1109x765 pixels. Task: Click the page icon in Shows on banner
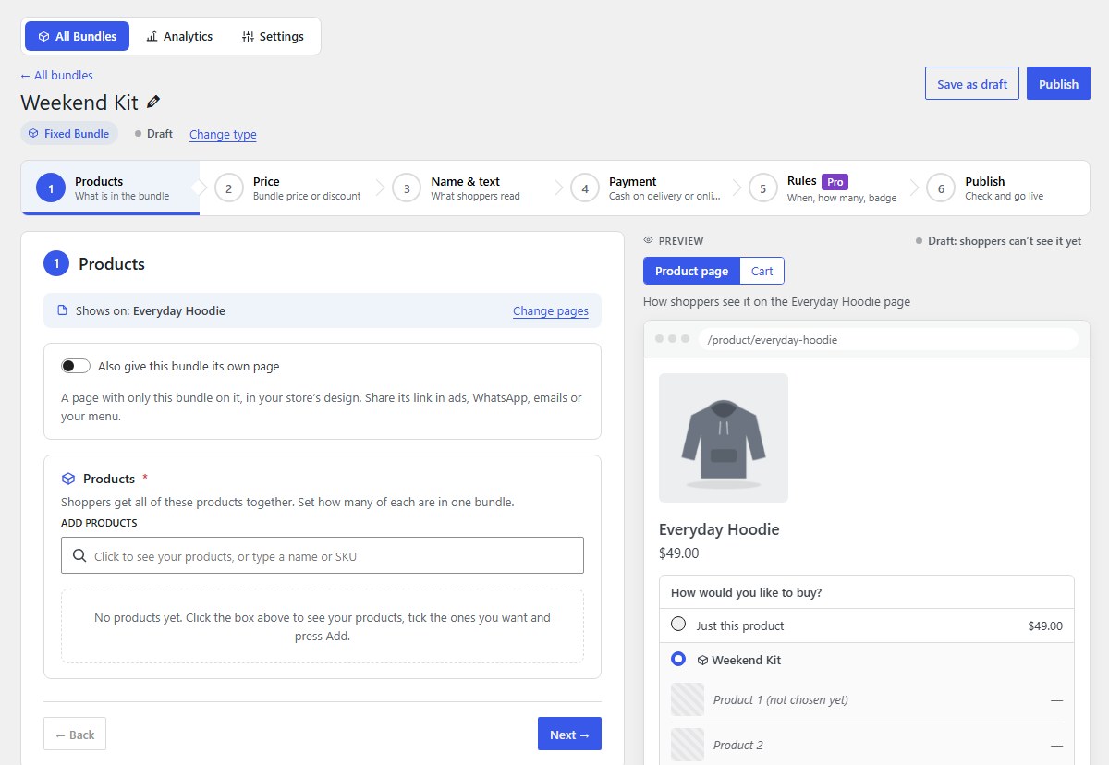[63, 310]
